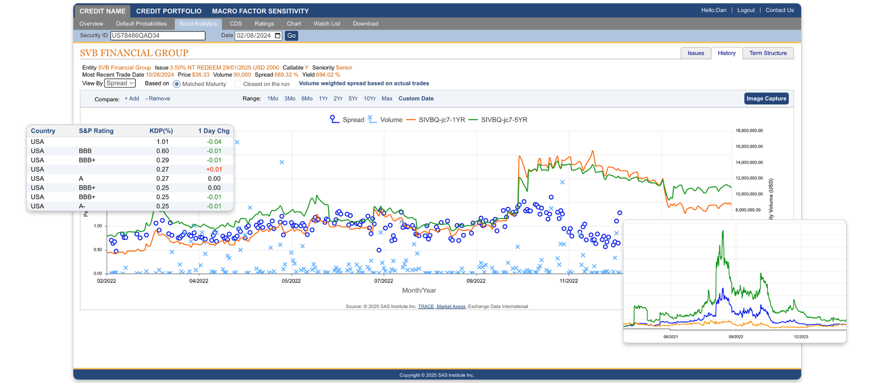Select the Matched Maturity radio button

coord(177,84)
